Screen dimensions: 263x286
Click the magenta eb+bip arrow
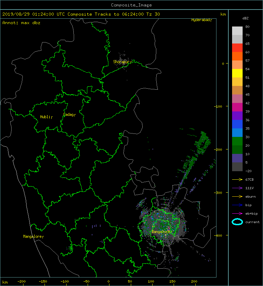[237, 214]
